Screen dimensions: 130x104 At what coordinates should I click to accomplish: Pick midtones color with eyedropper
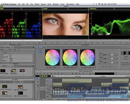[78, 67]
